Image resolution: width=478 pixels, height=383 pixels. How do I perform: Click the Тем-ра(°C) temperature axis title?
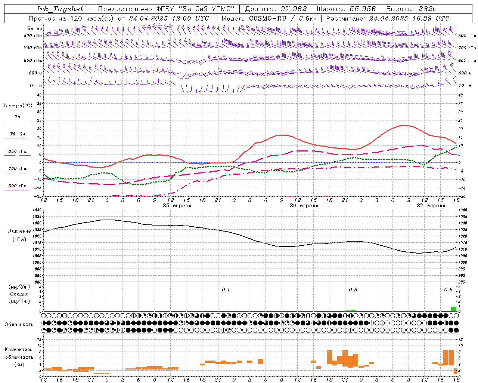[18, 106]
